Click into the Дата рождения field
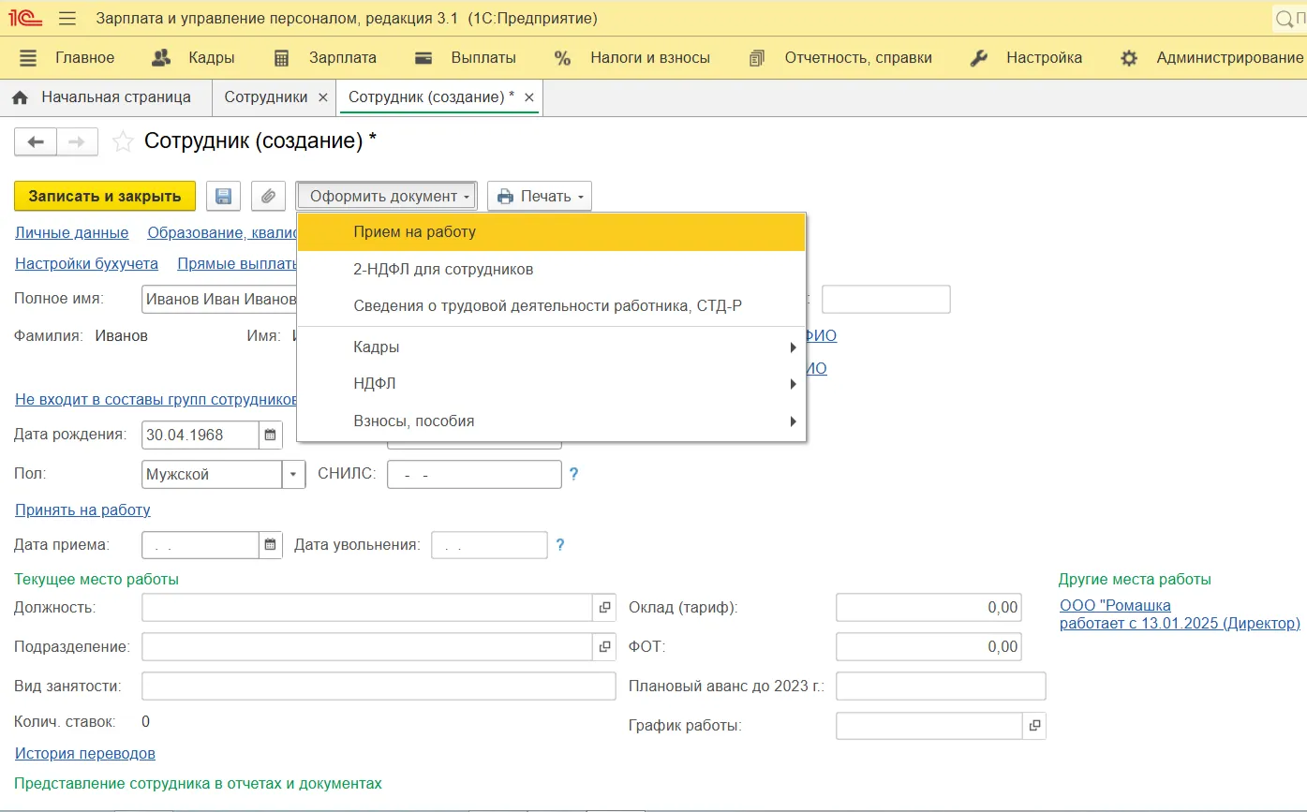 click(x=200, y=435)
